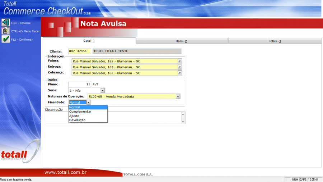Click the ESC - Retorna label
The height and width of the screenshot is (182, 323).
click(x=21, y=23)
